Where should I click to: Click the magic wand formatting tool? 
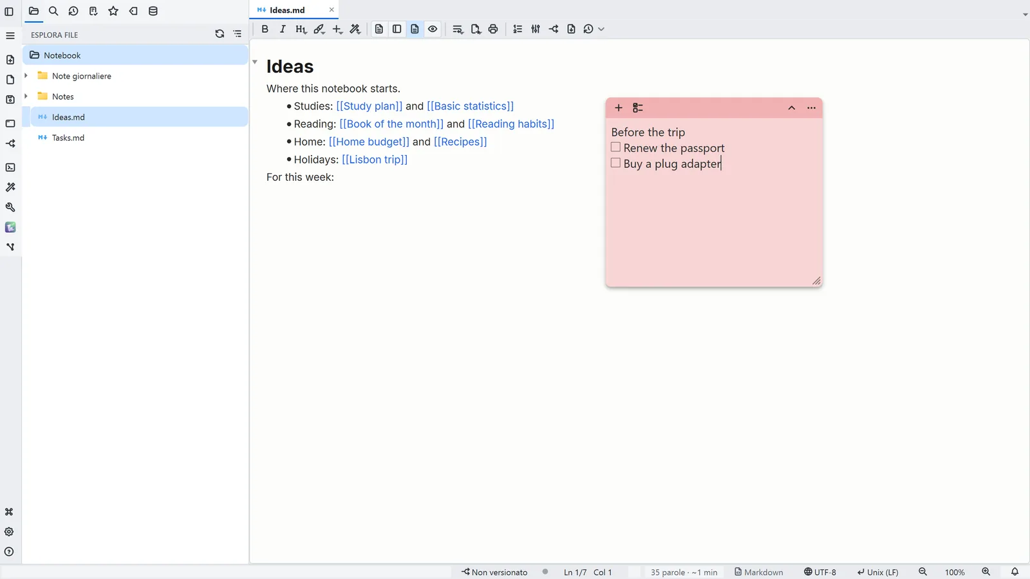pyautogui.click(x=355, y=29)
